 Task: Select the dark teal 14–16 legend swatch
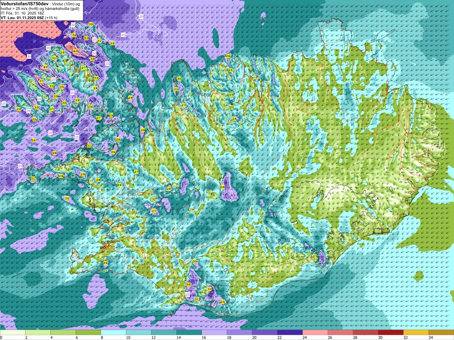(189, 333)
